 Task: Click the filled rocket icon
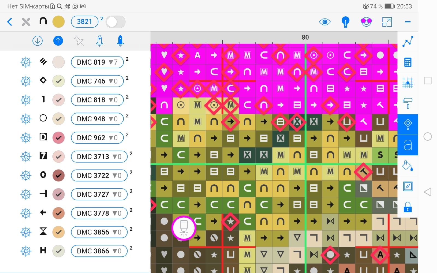[120, 41]
